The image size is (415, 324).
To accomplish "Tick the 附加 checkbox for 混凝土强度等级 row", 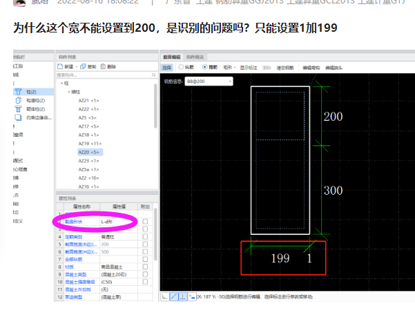I will (145, 282).
